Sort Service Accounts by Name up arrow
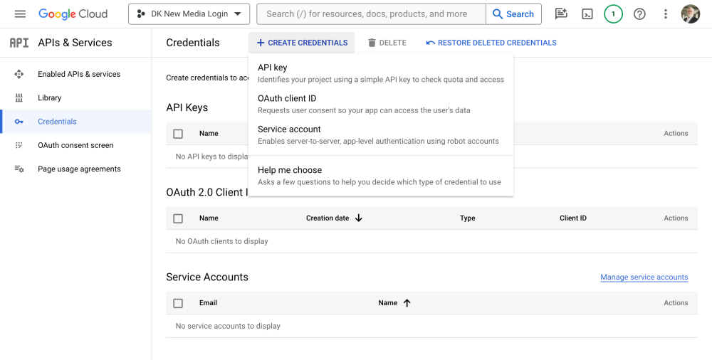The image size is (712, 360). click(x=407, y=303)
